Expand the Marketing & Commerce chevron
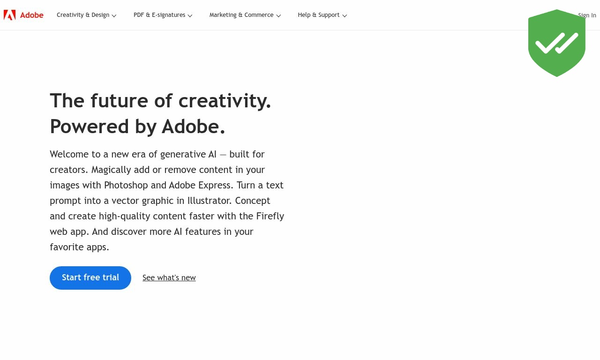Screen dimensions: 600x360 tap(278, 15)
